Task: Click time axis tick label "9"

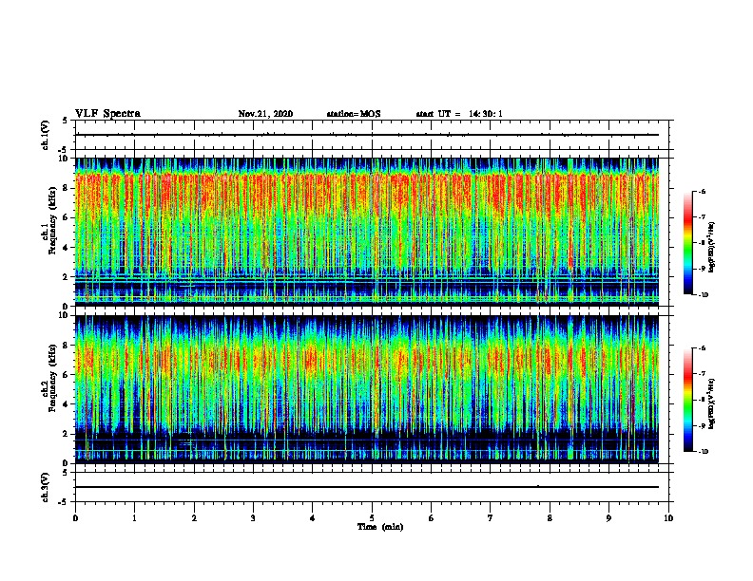Action: pyautogui.click(x=608, y=518)
